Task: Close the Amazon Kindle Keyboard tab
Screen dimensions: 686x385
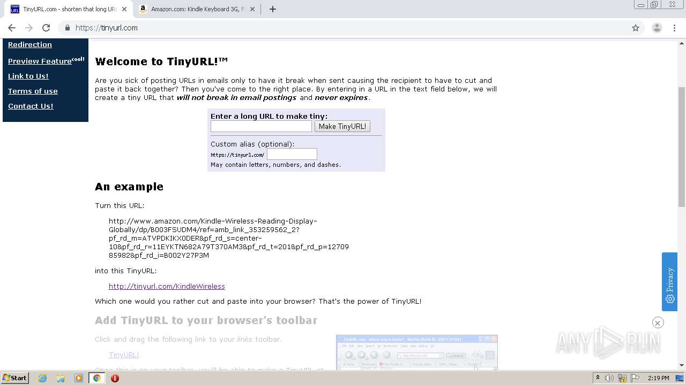Action: tap(252, 9)
